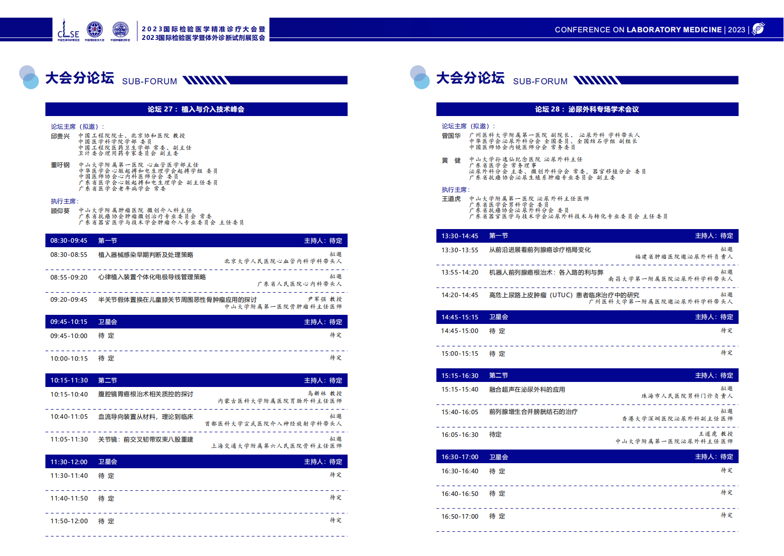Click the 13:30-14:45 第一节 section header
This screenshot has height=556, width=784.
587,236
